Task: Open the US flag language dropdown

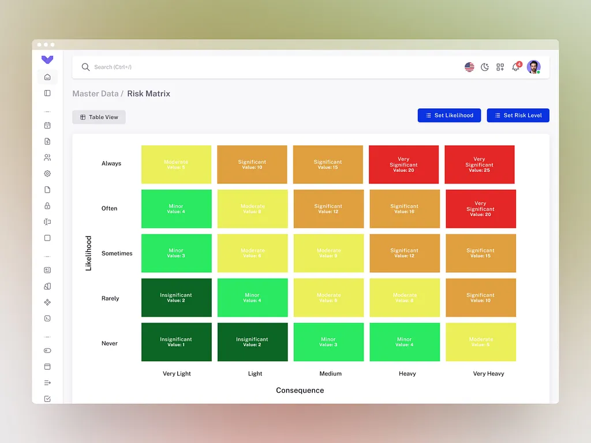Action: coord(469,67)
